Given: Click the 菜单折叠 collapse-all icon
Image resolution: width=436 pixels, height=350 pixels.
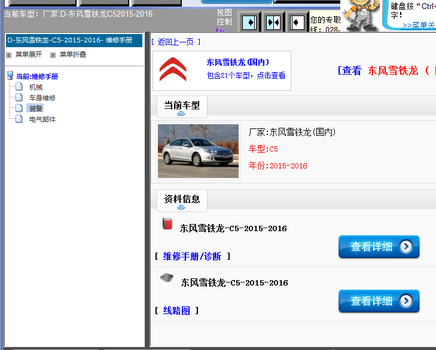Looking at the screenshot, I should pos(53,55).
